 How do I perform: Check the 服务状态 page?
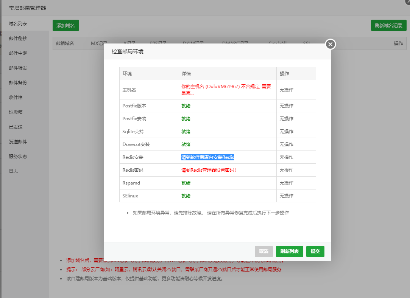coord(18,157)
